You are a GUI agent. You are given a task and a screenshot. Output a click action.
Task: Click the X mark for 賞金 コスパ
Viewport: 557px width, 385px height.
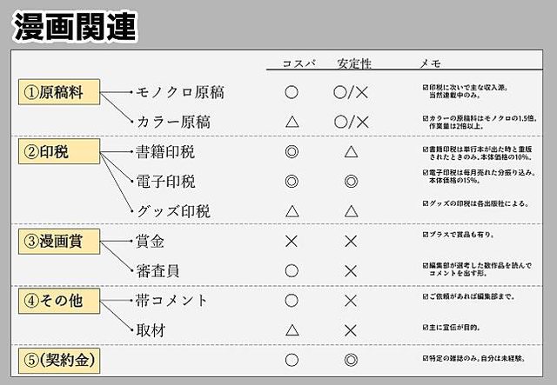tap(292, 242)
